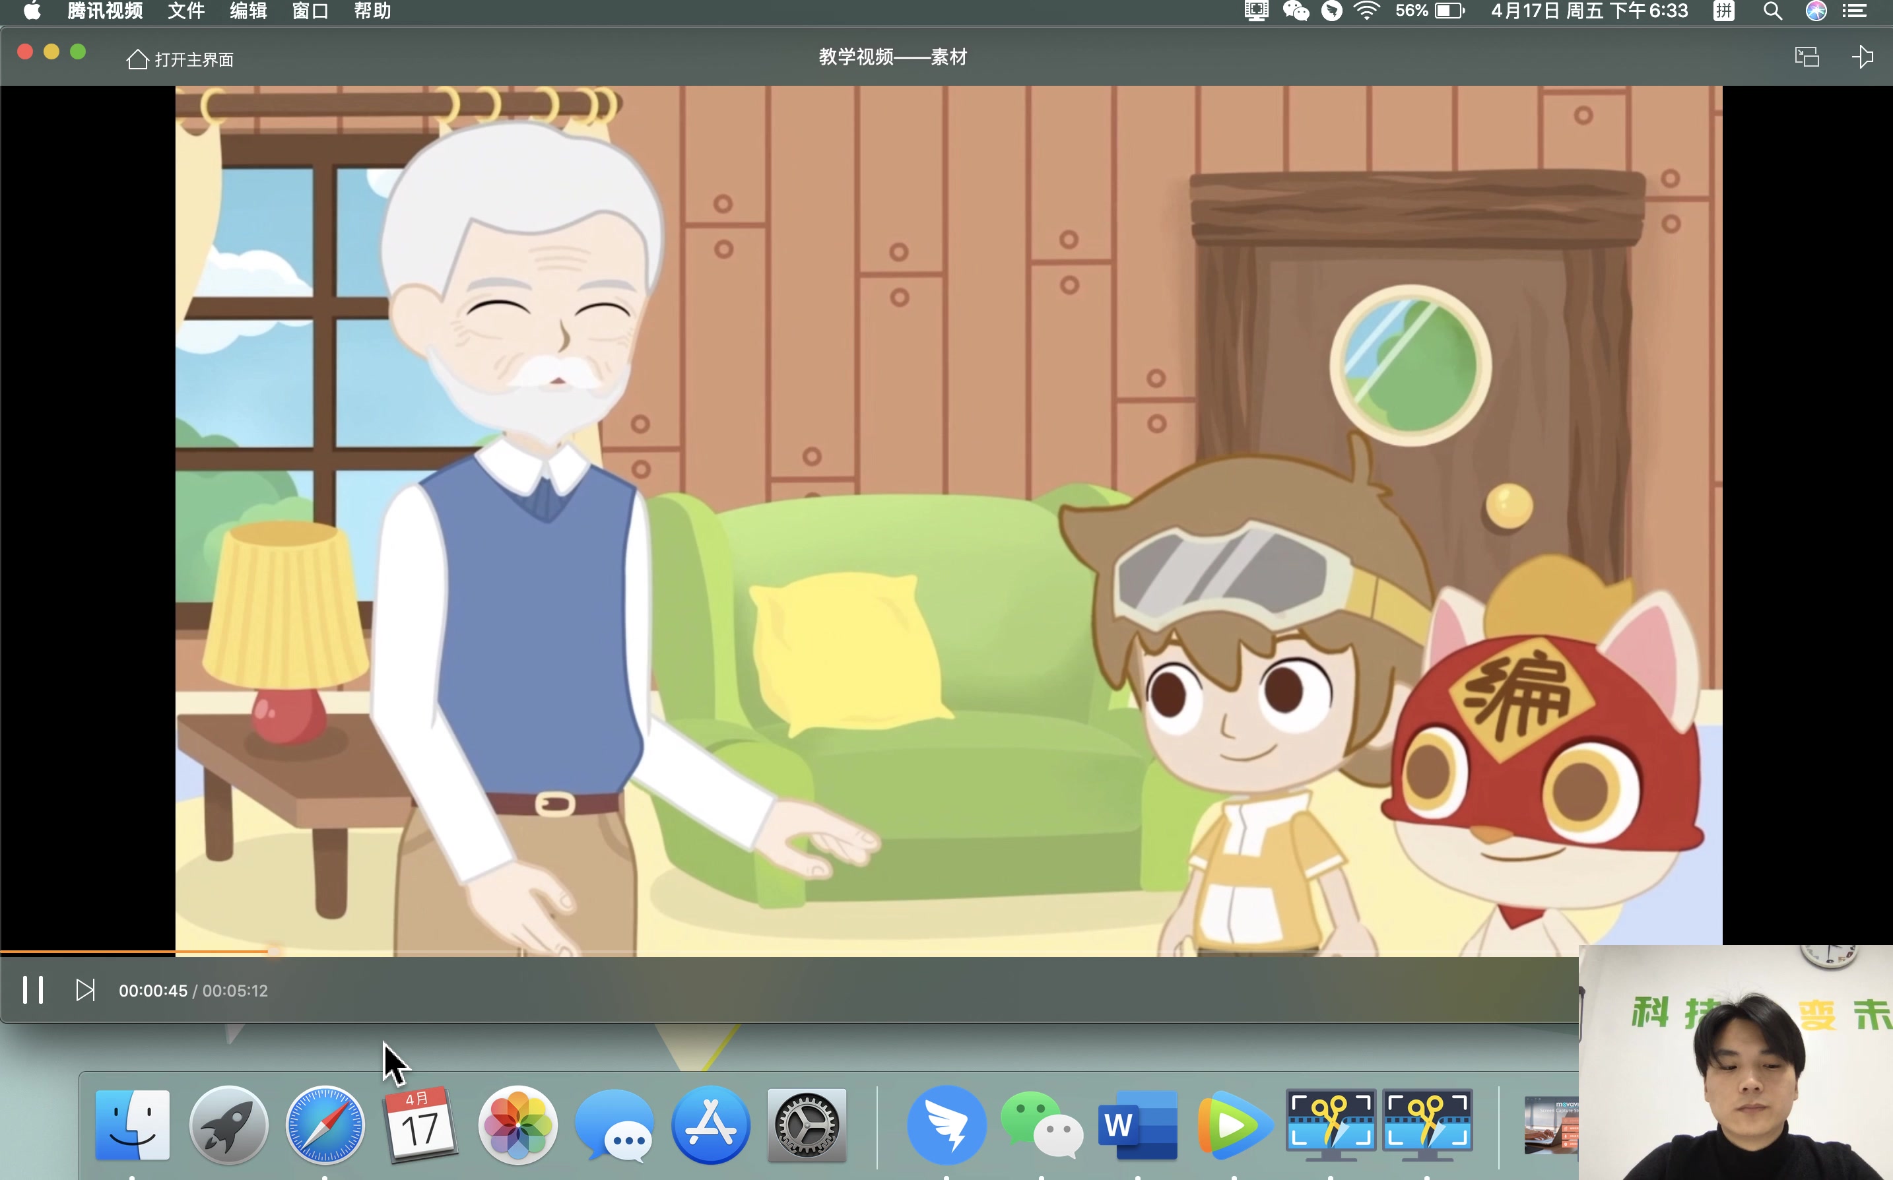Screen dimensions: 1893x1180
Task: Open Wi-Fi menu in the menu bar
Action: [x=1366, y=11]
